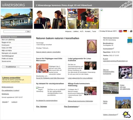Email vanersborg.kommun@vanersborg.se address link
The width and height of the screenshot is (133, 120).
[x=115, y=61]
